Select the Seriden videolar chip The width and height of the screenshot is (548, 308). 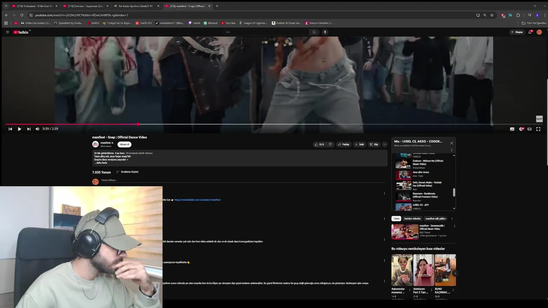412,219
